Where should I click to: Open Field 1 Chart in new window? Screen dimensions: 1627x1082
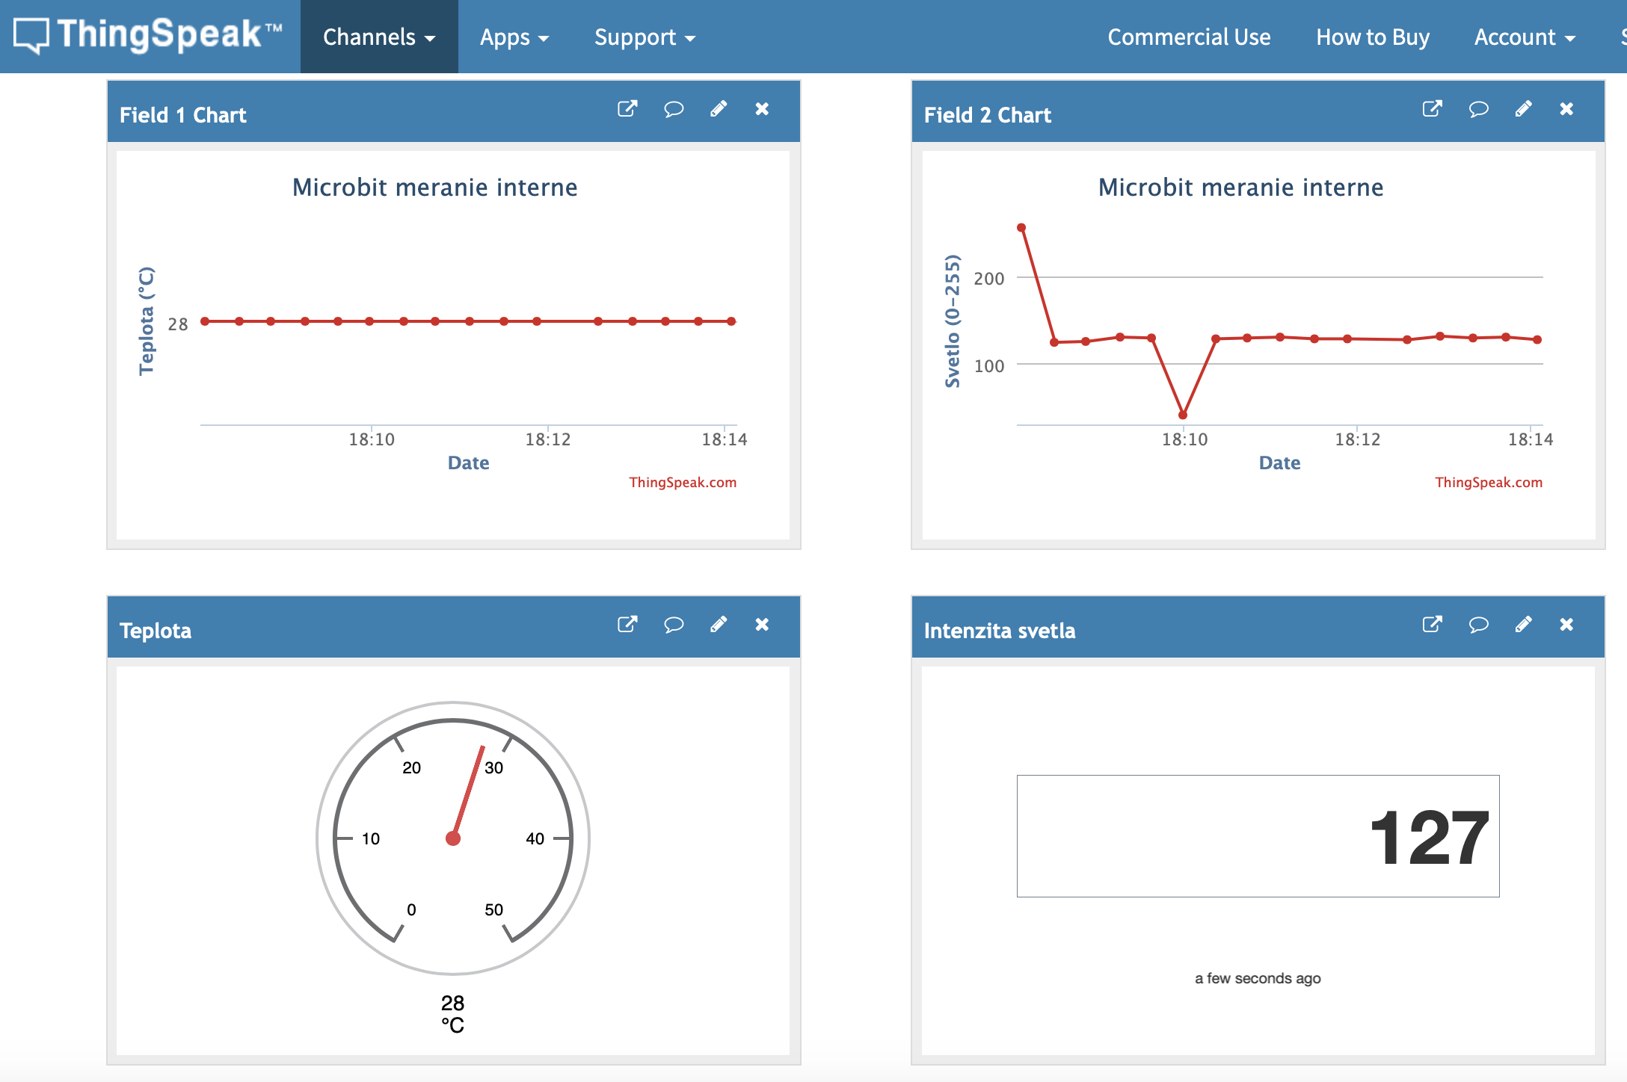point(627,109)
